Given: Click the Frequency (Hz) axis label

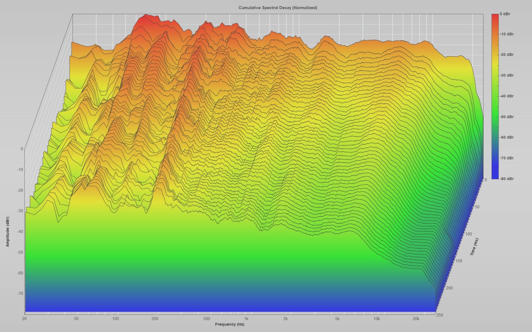Looking at the screenshot, I should click(229, 324).
